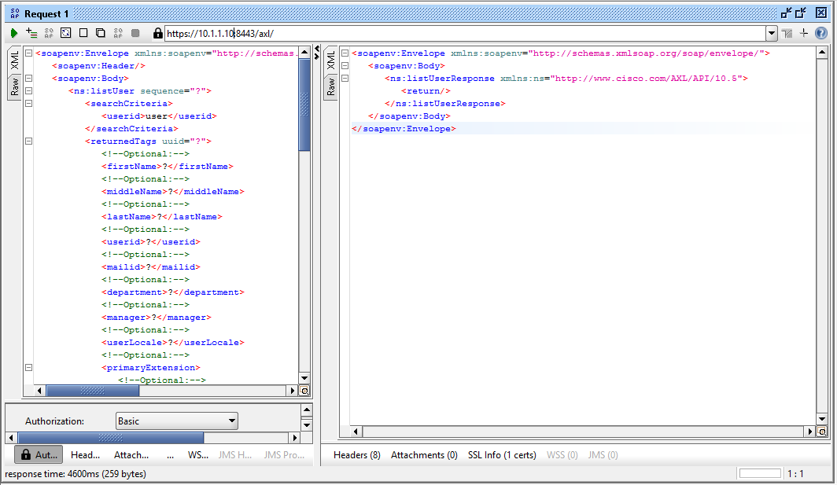Clone the current request
837x485 pixels.
(x=100, y=32)
